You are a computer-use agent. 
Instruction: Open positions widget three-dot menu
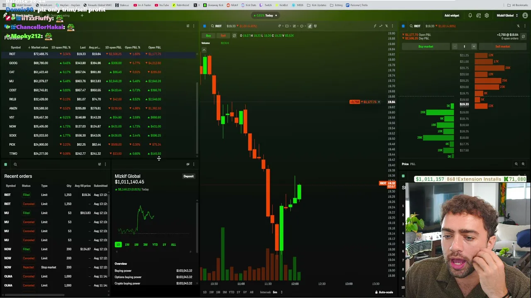193,26
